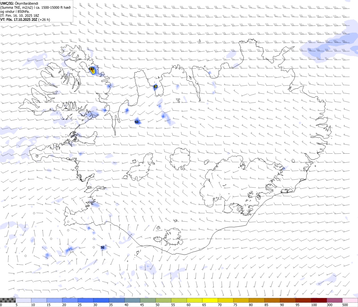Click the 'og vindur í 850hPa.' line
Viewport: 358px width, 307px height.
[15, 12]
